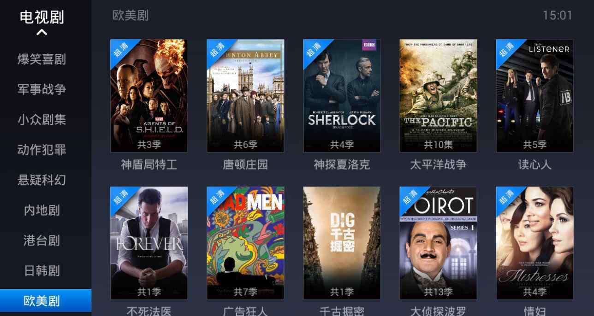Select The Listener poster
This screenshot has width=594, height=316.
pos(535,96)
